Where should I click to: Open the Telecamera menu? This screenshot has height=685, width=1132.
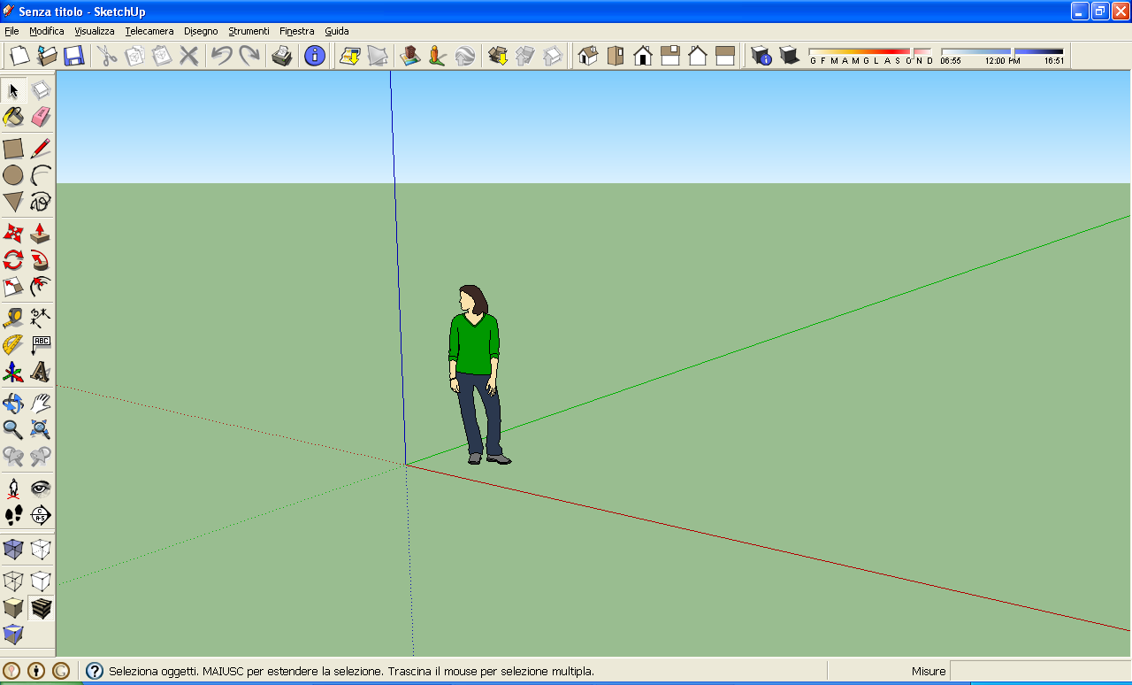pyautogui.click(x=149, y=31)
